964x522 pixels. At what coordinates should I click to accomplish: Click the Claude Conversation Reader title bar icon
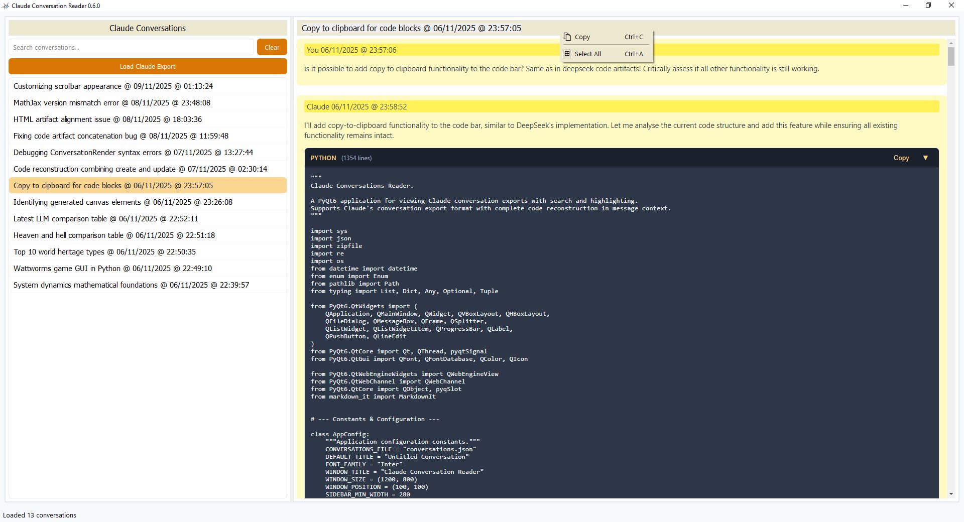[x=6, y=6]
